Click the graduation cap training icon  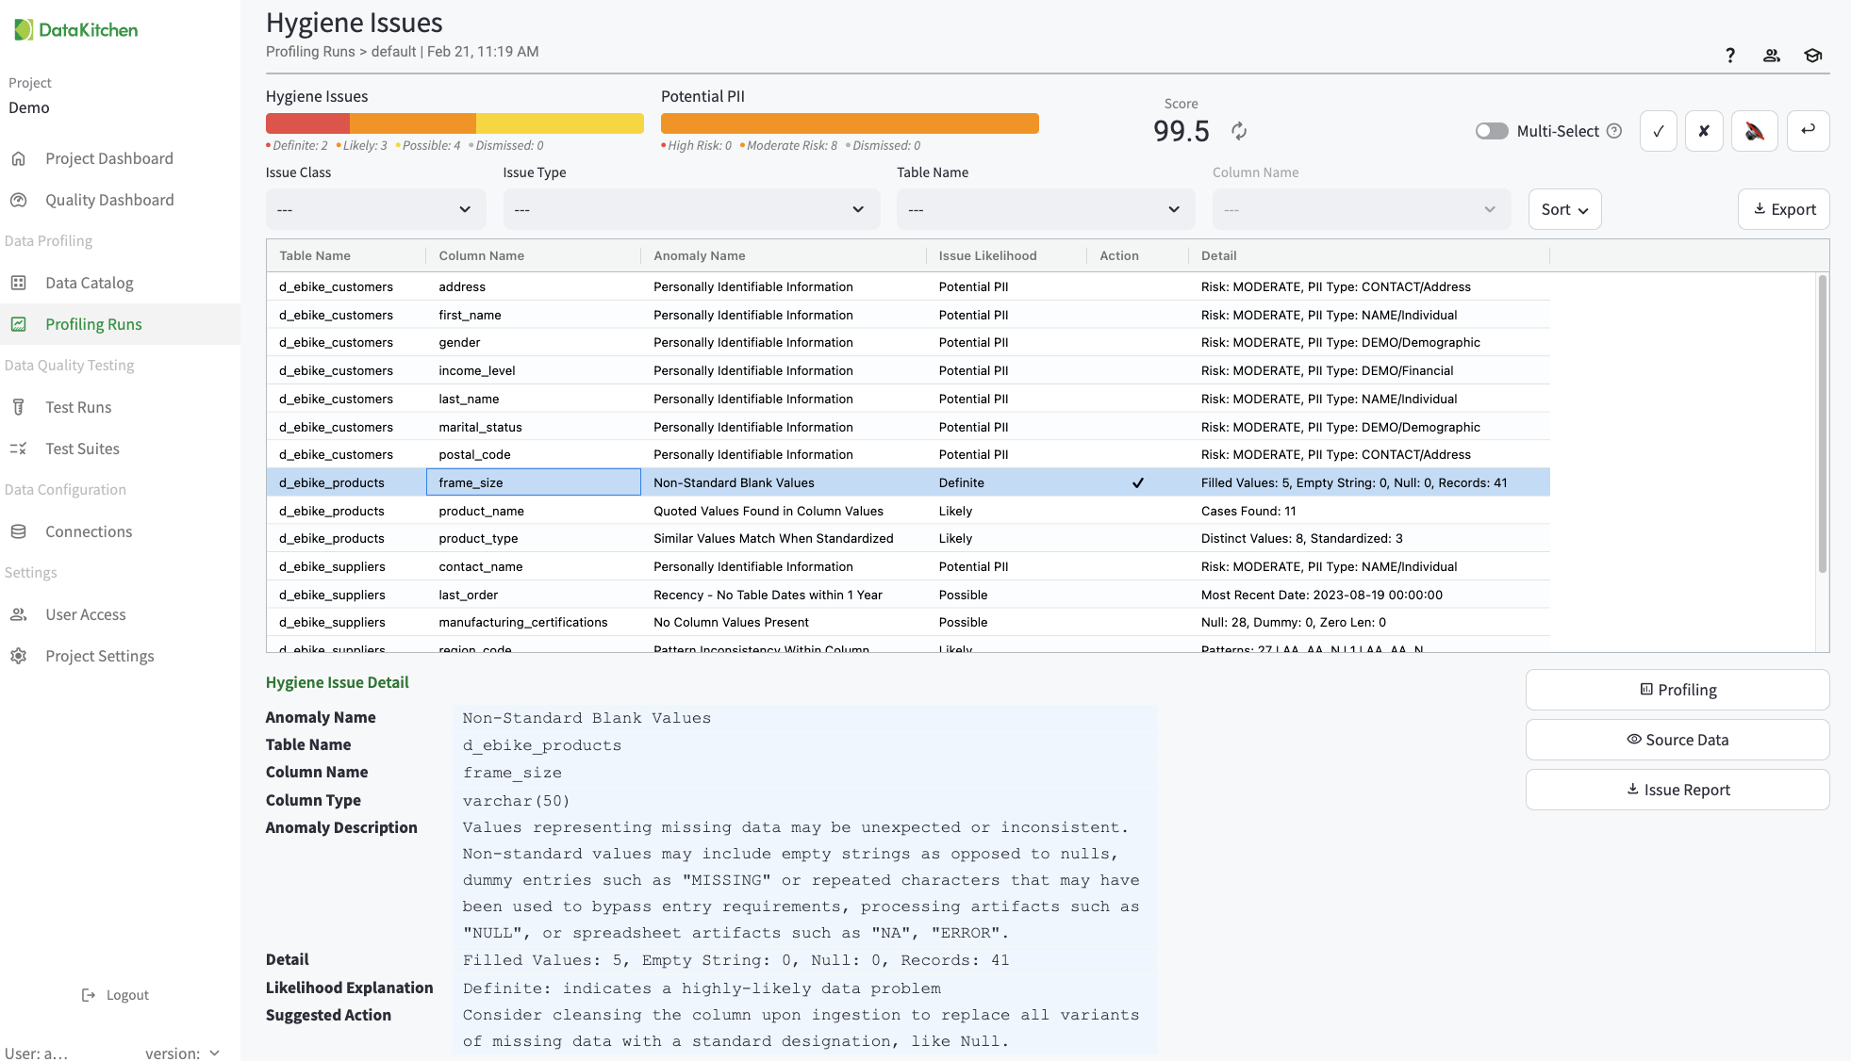click(x=1812, y=56)
